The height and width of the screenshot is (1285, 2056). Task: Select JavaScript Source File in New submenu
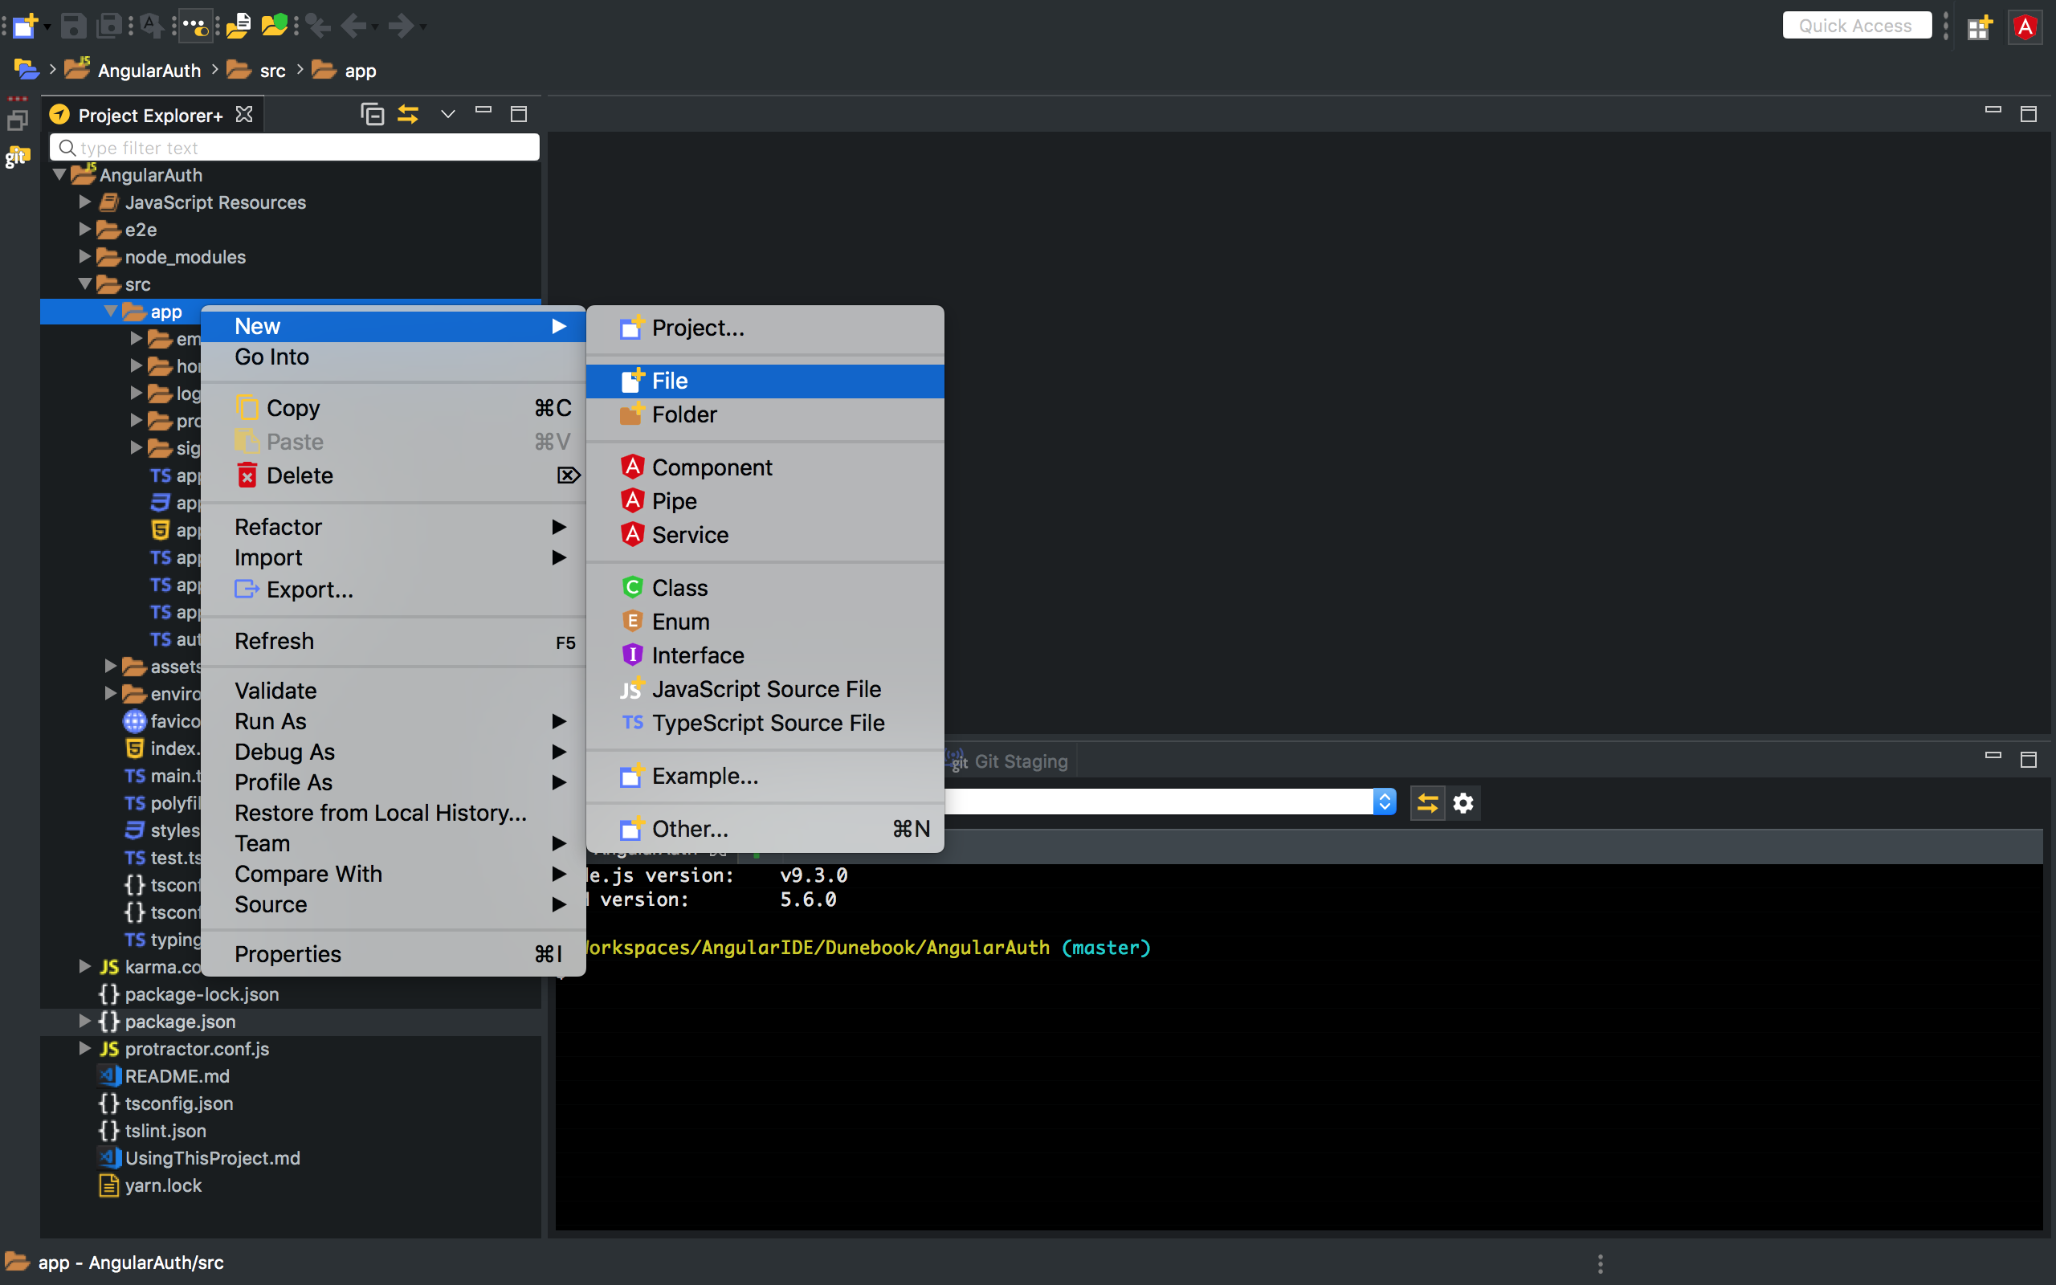point(765,689)
